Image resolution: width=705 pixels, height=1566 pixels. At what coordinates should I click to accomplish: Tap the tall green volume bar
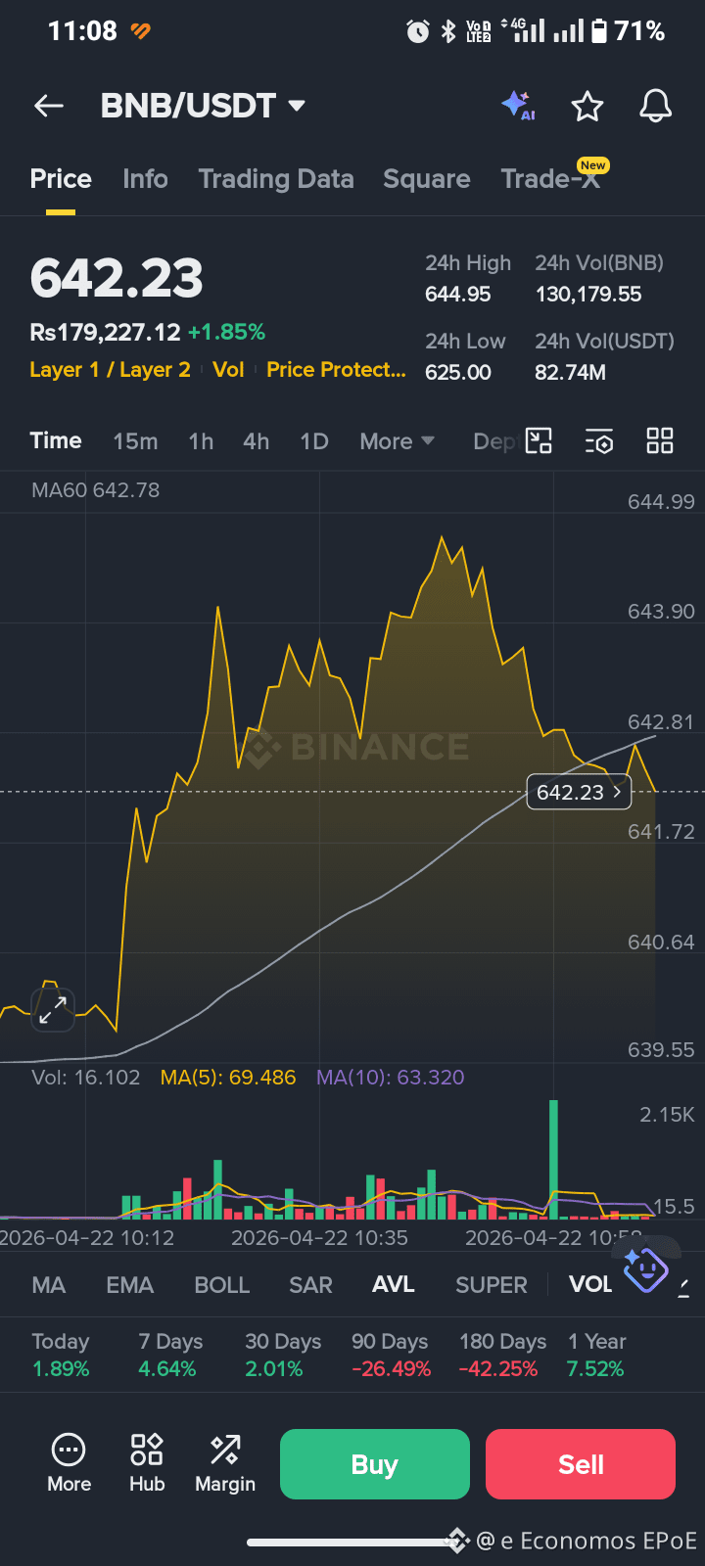point(554,1159)
